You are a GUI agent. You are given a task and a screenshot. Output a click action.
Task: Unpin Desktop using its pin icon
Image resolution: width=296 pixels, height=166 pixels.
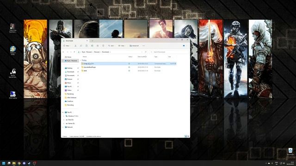78,68
